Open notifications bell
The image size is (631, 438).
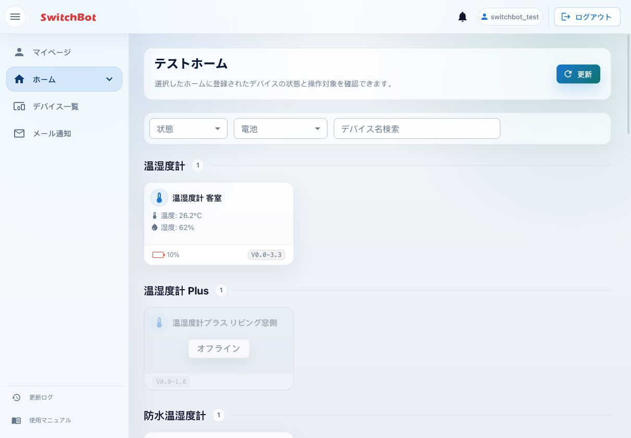pyautogui.click(x=462, y=17)
